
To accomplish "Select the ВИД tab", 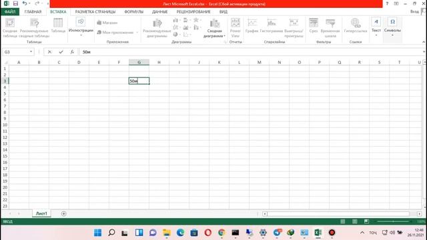I will click(224, 12).
